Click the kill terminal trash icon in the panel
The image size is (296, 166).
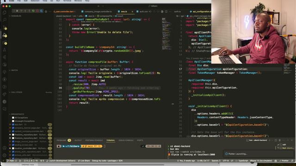click(x=279, y=140)
